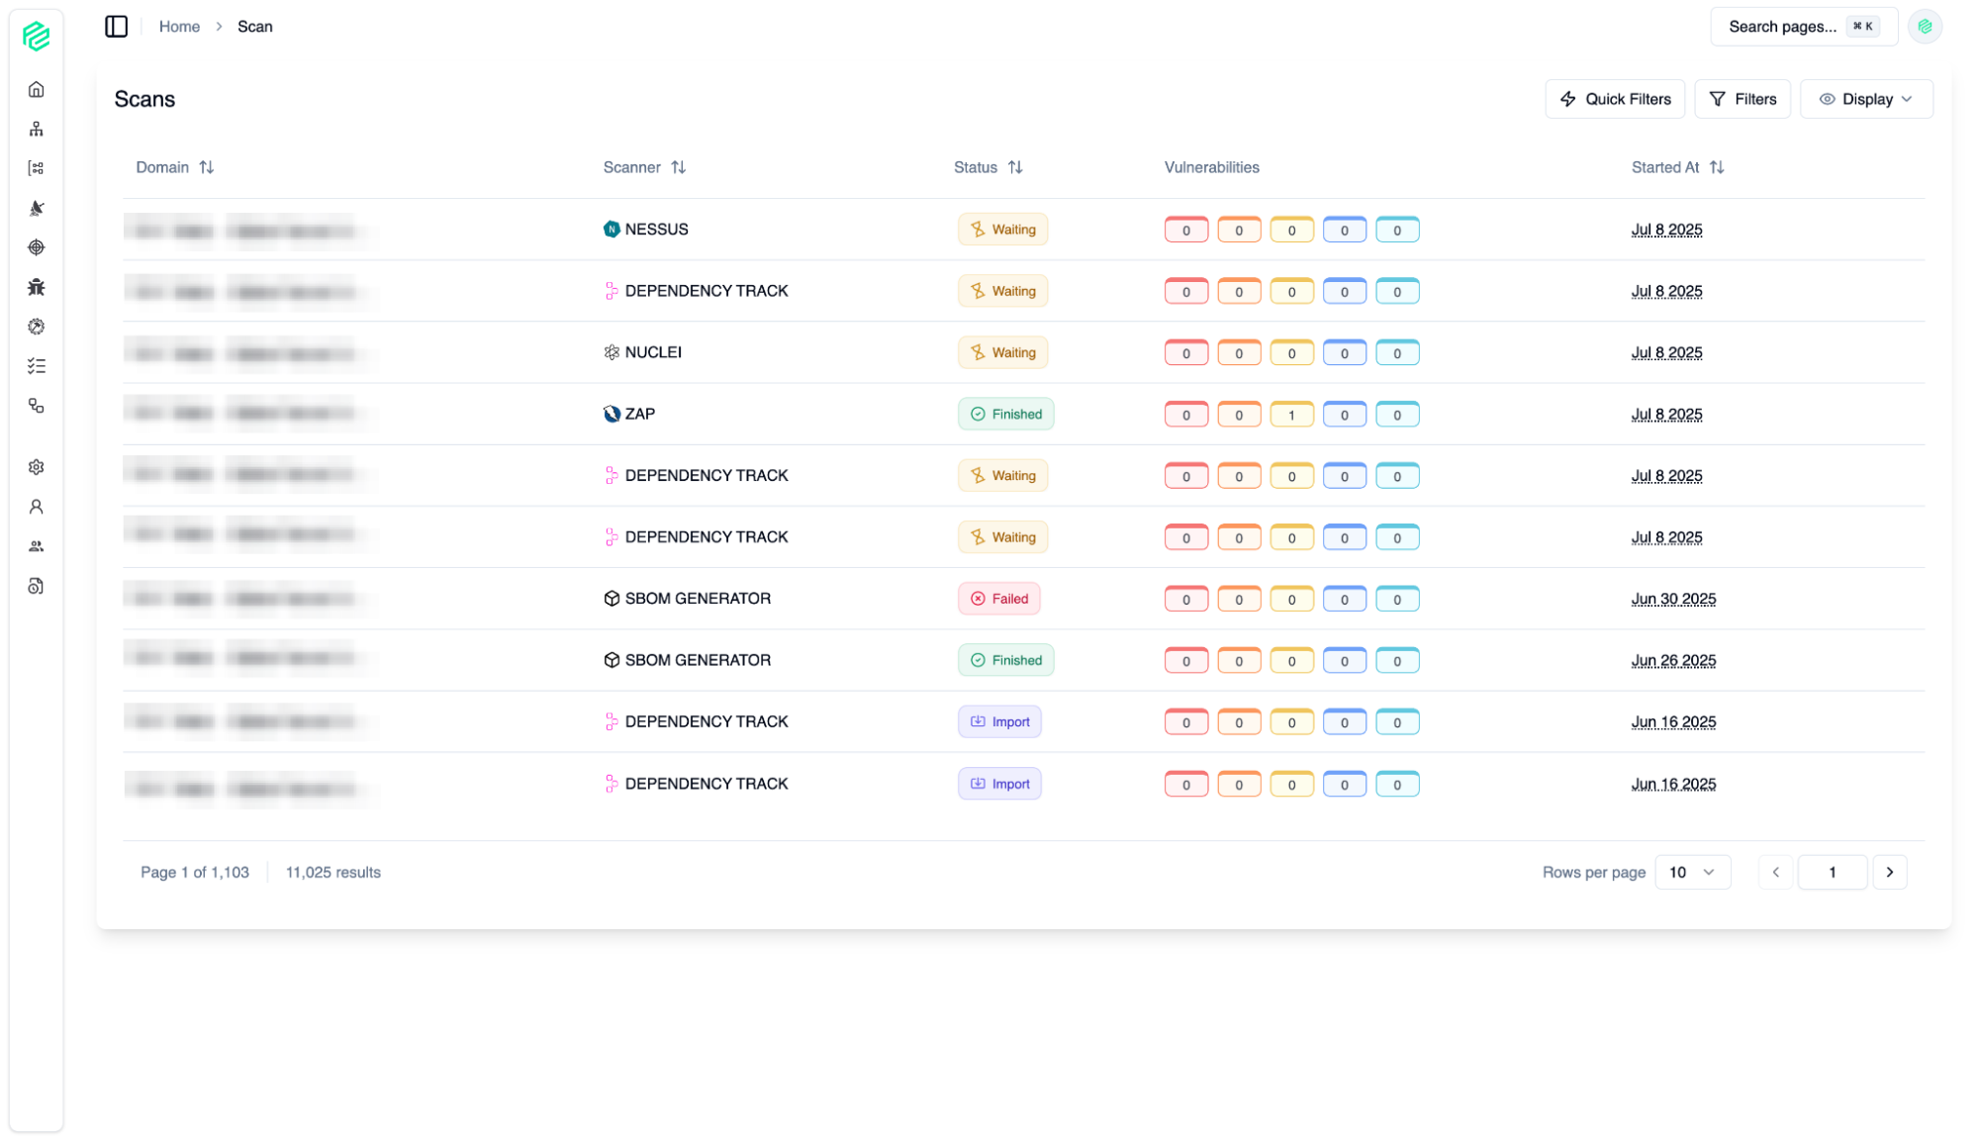Open the Display dropdown

click(x=1865, y=99)
